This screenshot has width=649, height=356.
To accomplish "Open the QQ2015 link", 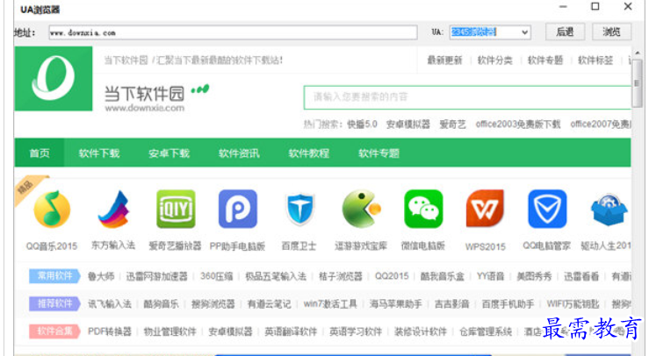I will 392,276.
